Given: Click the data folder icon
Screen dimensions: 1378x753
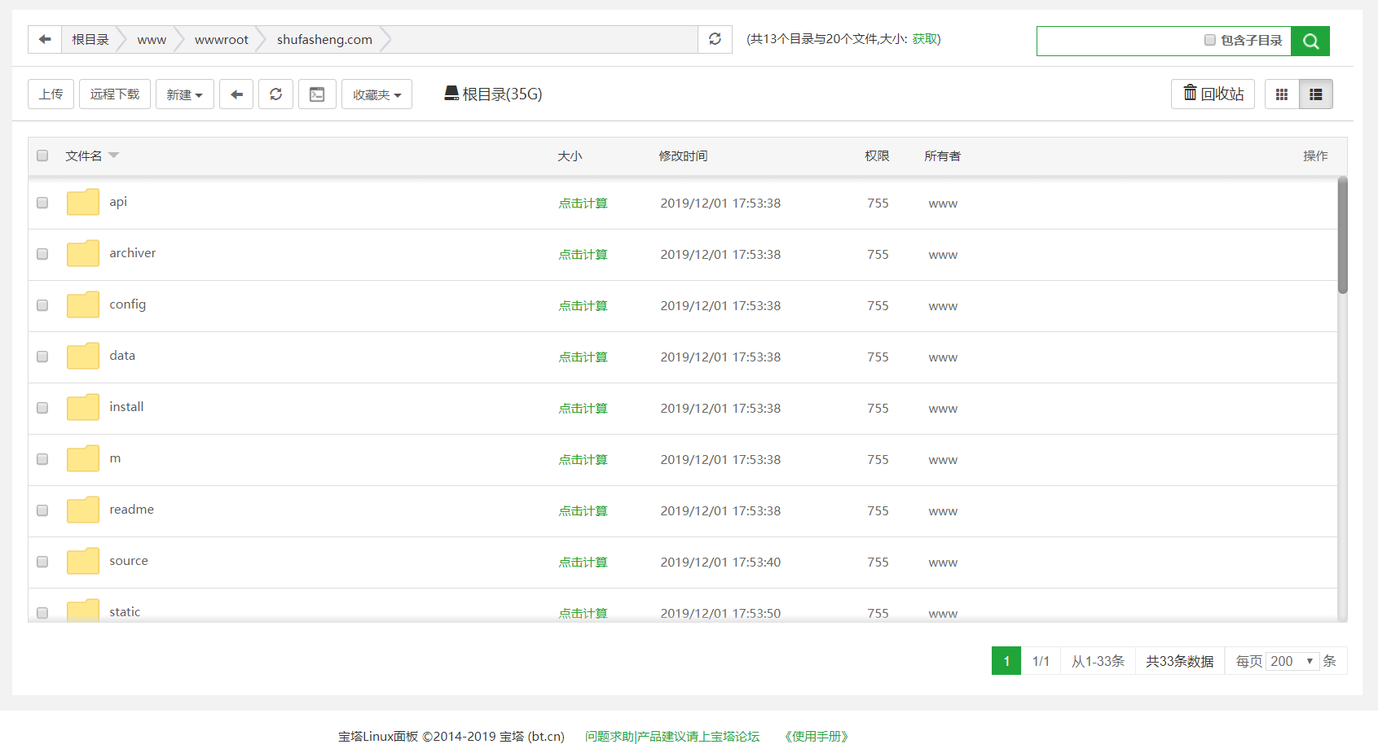Looking at the screenshot, I should click(83, 356).
